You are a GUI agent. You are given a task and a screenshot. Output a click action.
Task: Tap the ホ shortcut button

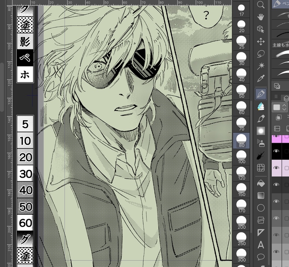(25, 75)
